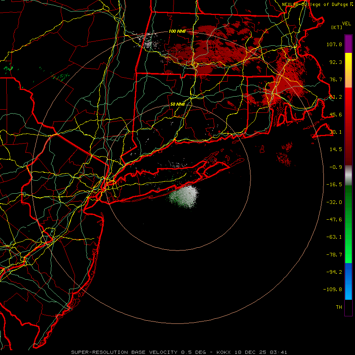The width and height of the screenshot is (355, 355).
Task: Click the -63.1 velocity scale value
Action: click(x=334, y=237)
